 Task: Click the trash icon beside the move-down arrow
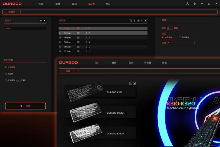click(x=138, y=21)
